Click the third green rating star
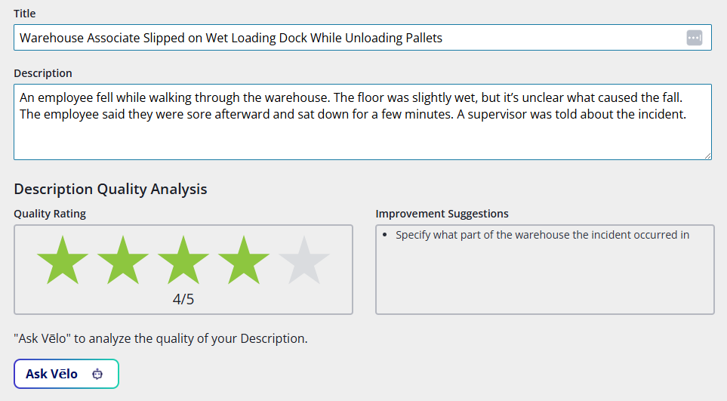 tap(183, 261)
